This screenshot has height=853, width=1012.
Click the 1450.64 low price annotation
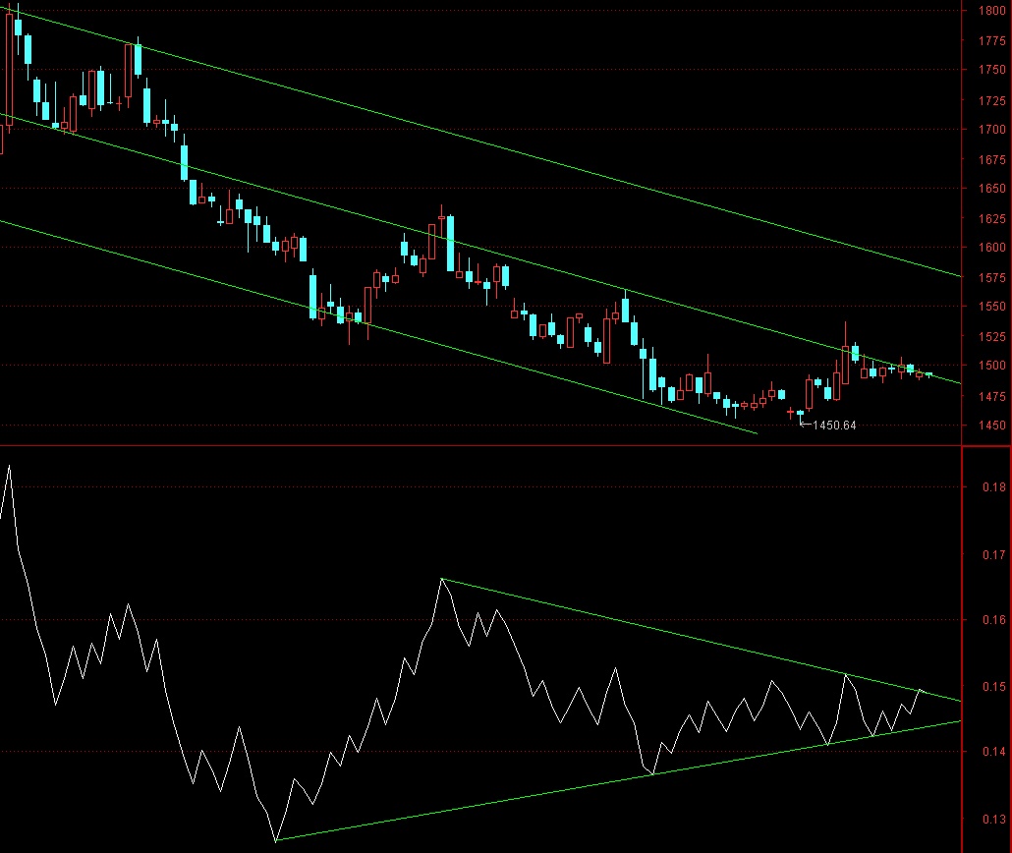[x=834, y=425]
